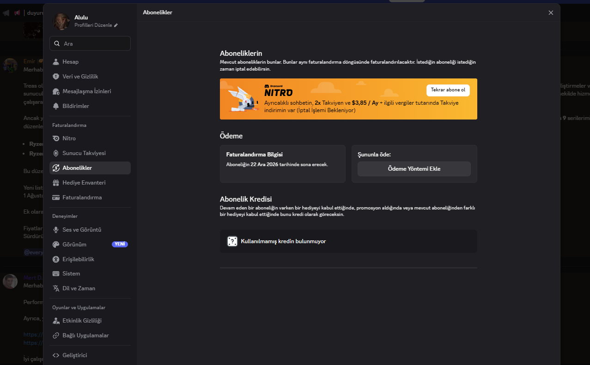
Task: Select the Mesajlaşma İzinleri icon
Action: coord(56,91)
